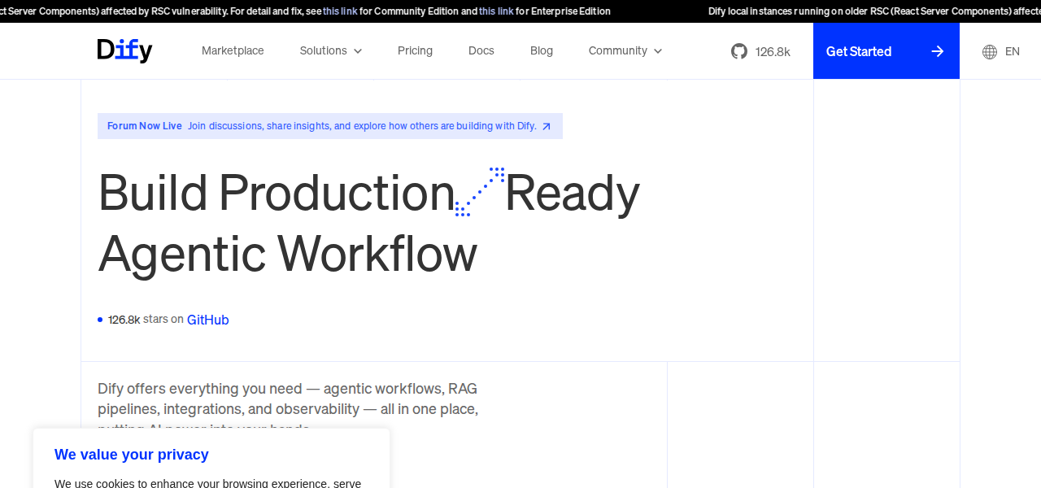Click the Dify logo in the header
1041x488 pixels.
124,50
